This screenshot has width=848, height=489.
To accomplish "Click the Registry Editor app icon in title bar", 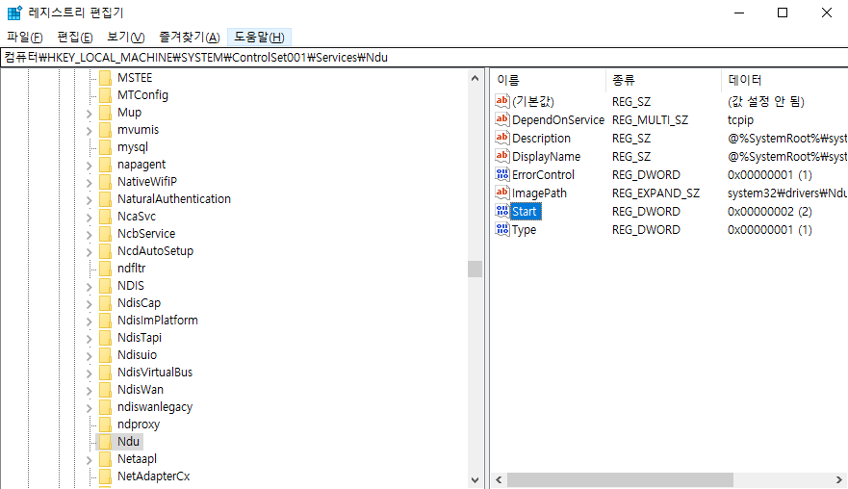I will click(14, 13).
